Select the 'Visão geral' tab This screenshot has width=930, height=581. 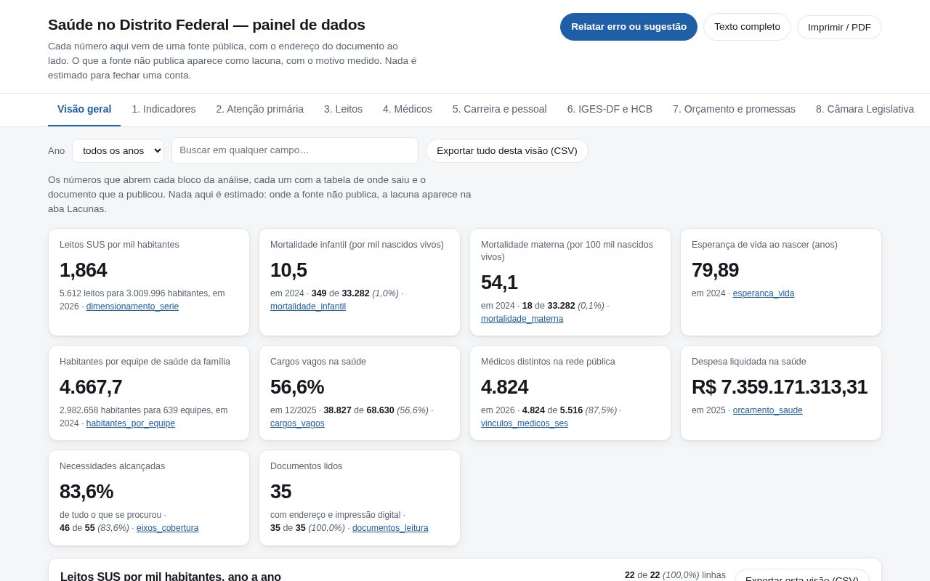coord(84,109)
